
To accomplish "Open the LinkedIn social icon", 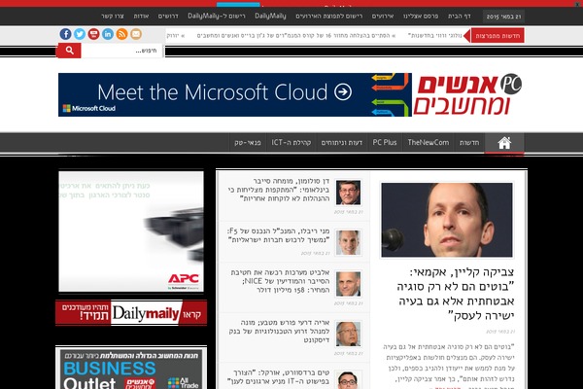I will pyautogui.click(x=108, y=34).
